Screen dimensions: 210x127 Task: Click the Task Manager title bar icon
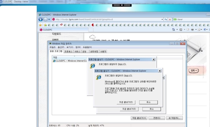[50, 44]
